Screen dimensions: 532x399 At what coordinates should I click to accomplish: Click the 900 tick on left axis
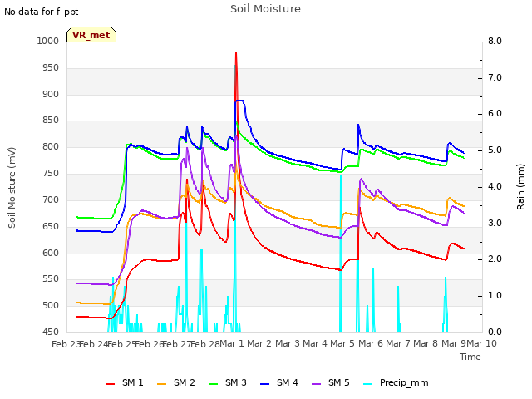(51, 94)
